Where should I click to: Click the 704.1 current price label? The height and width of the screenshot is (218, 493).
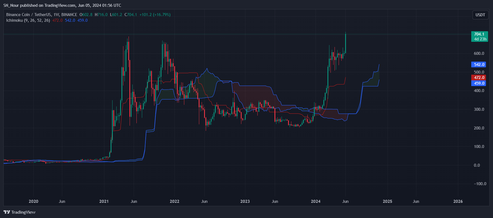click(x=479, y=34)
